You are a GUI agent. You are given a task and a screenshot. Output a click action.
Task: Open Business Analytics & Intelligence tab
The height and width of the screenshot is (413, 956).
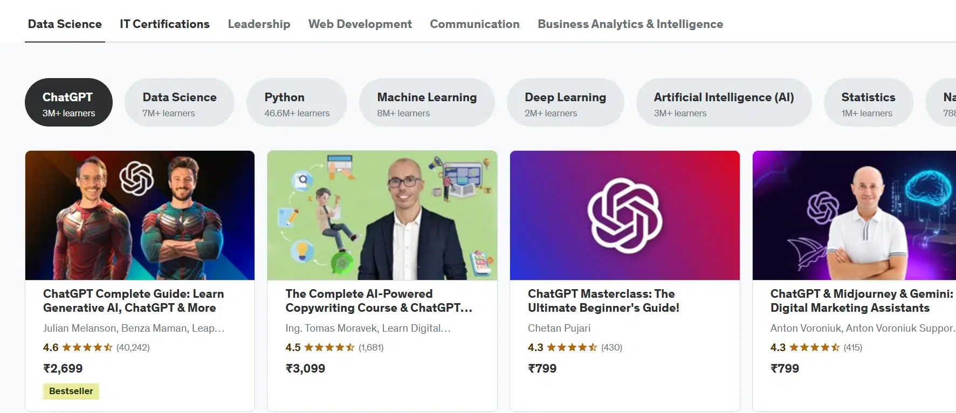pyautogui.click(x=630, y=24)
